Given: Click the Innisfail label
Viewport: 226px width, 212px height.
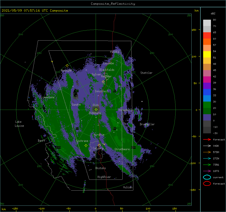Looking at the screenshot, I should [101, 91].
